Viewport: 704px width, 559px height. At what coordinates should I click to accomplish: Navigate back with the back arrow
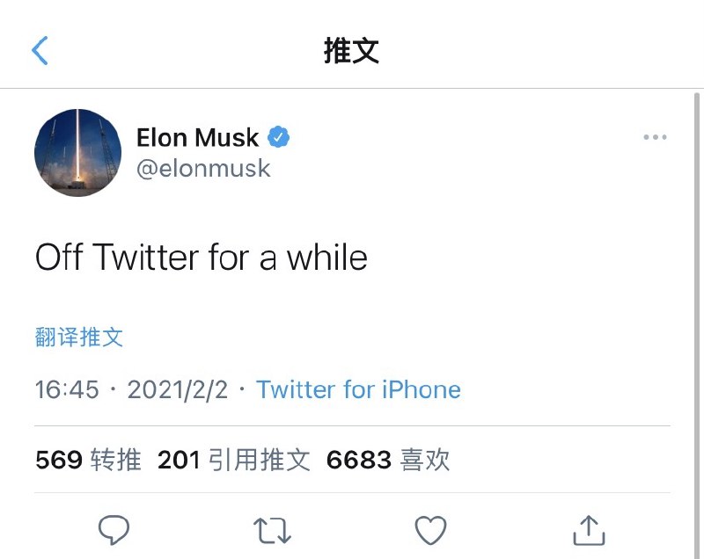point(39,50)
